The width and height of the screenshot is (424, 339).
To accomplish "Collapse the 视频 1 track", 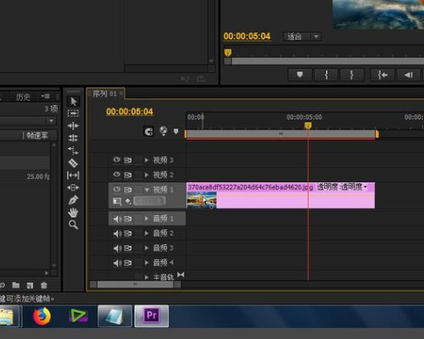I will coord(147,190).
